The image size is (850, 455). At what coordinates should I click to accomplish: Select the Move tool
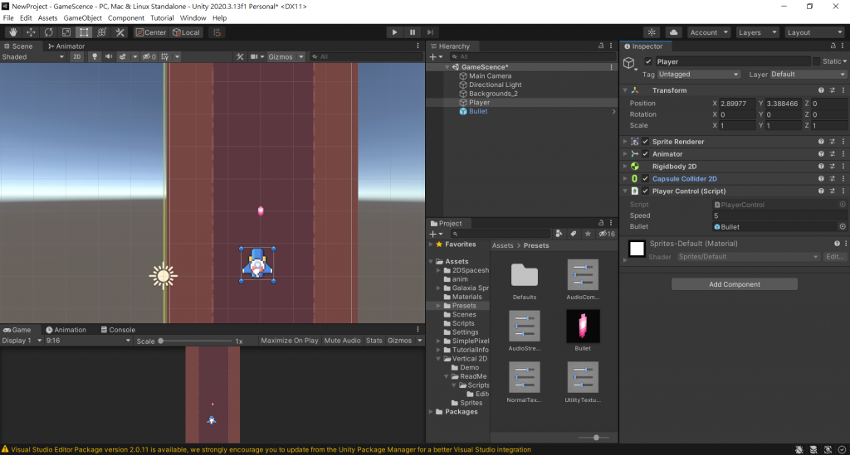pyautogui.click(x=31, y=32)
